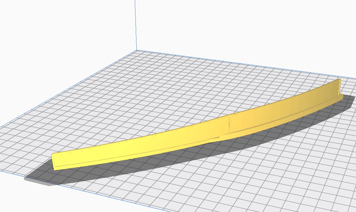The image size is (356, 212).
Task: Click the model face right of the seam
Action: 263,115
